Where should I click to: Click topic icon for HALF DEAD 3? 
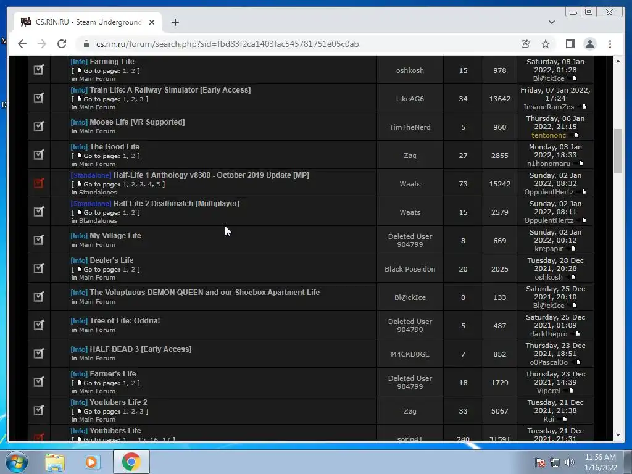click(38, 354)
